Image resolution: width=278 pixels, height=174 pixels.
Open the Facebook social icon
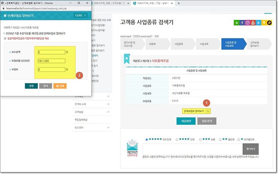(x=242, y=23)
